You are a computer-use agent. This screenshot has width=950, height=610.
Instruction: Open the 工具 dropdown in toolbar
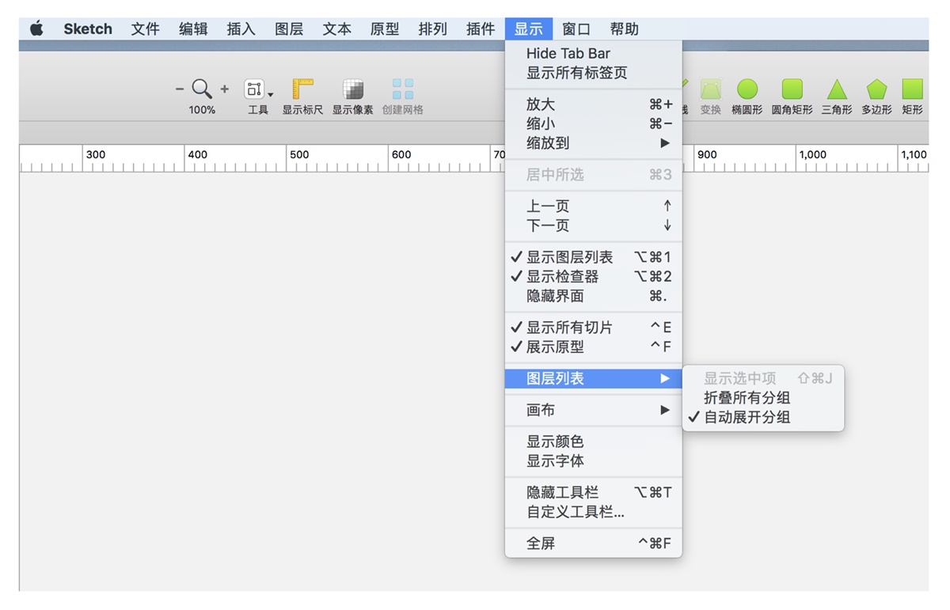[258, 97]
